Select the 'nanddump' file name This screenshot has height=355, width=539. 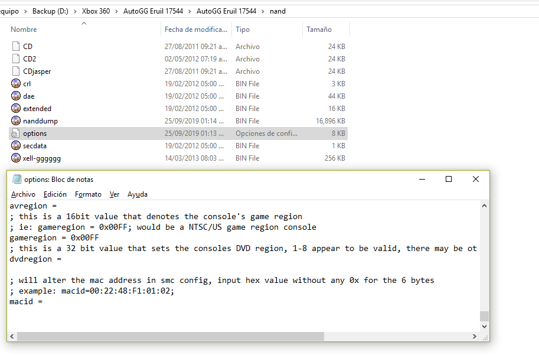40,120
